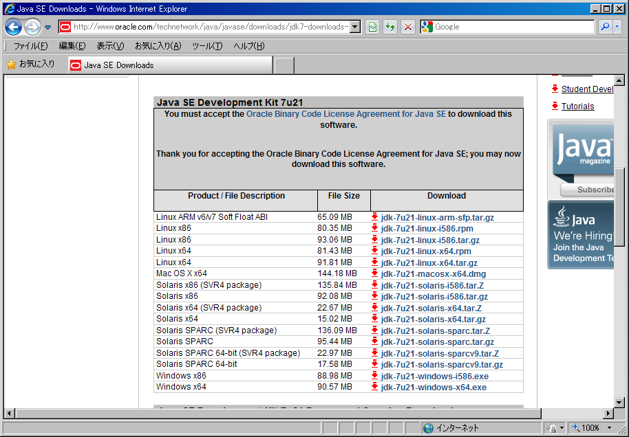The width and height of the screenshot is (629, 437).
Task: Open the Tutorials sidebar link
Action: point(577,106)
